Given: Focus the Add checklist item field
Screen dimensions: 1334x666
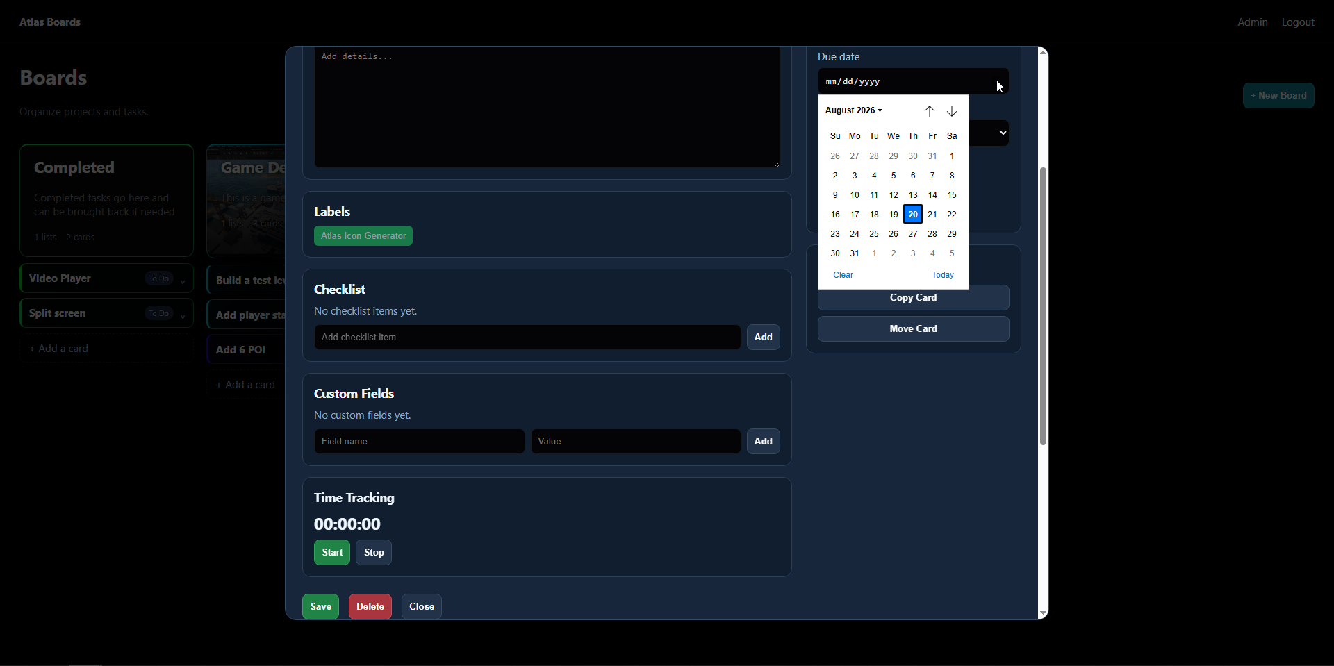Looking at the screenshot, I should point(527,338).
